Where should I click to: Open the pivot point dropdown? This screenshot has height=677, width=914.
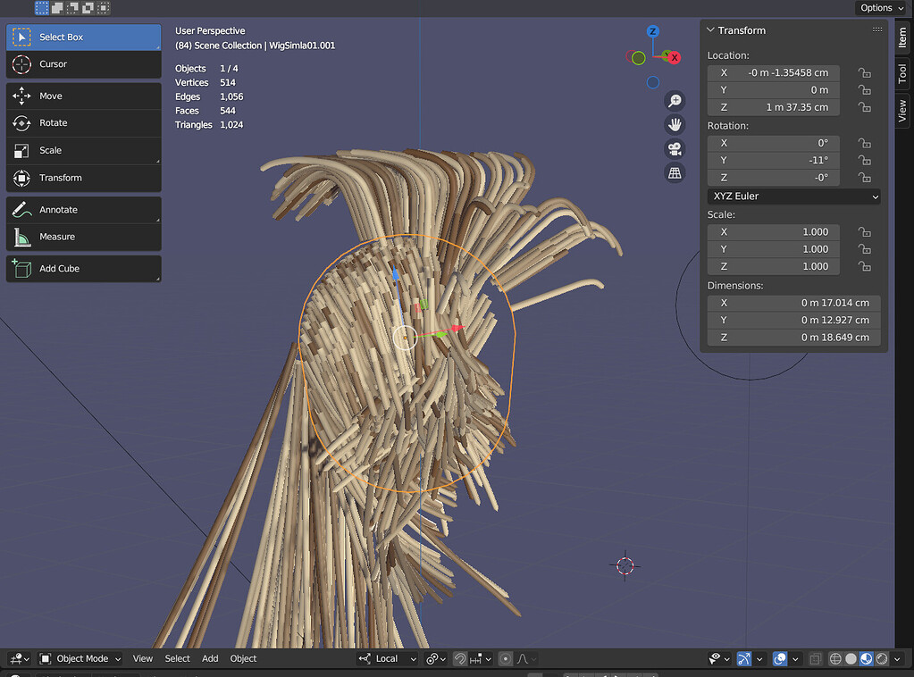pos(436,658)
